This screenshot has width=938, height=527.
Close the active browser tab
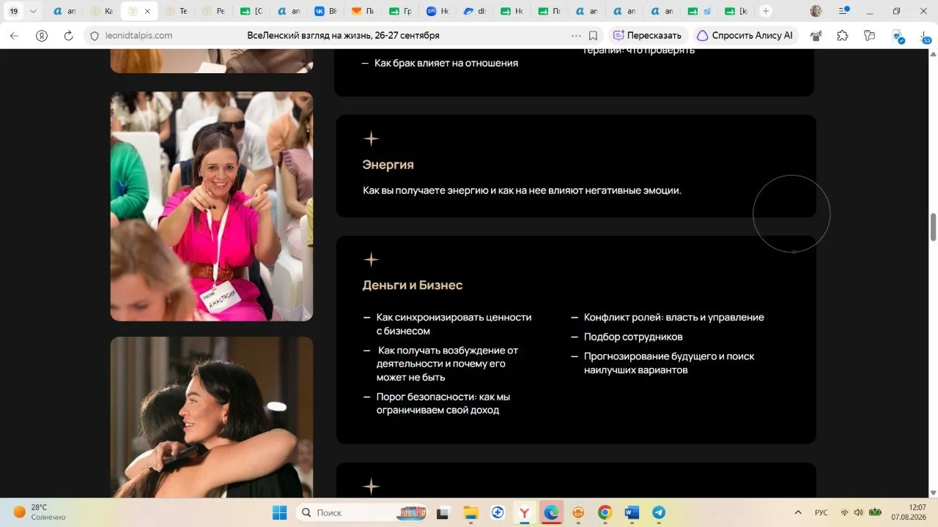pos(147,12)
